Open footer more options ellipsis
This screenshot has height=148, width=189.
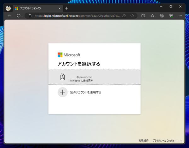[x=180, y=141]
